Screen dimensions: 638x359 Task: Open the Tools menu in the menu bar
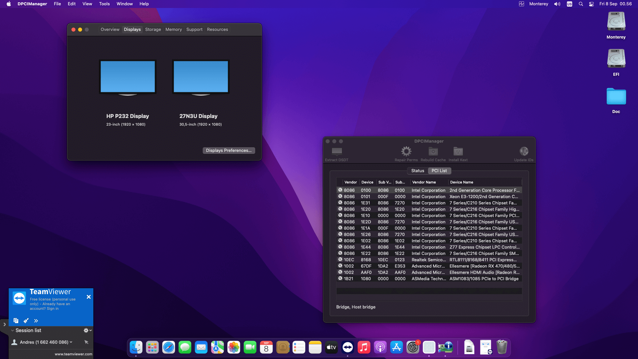pos(104,4)
